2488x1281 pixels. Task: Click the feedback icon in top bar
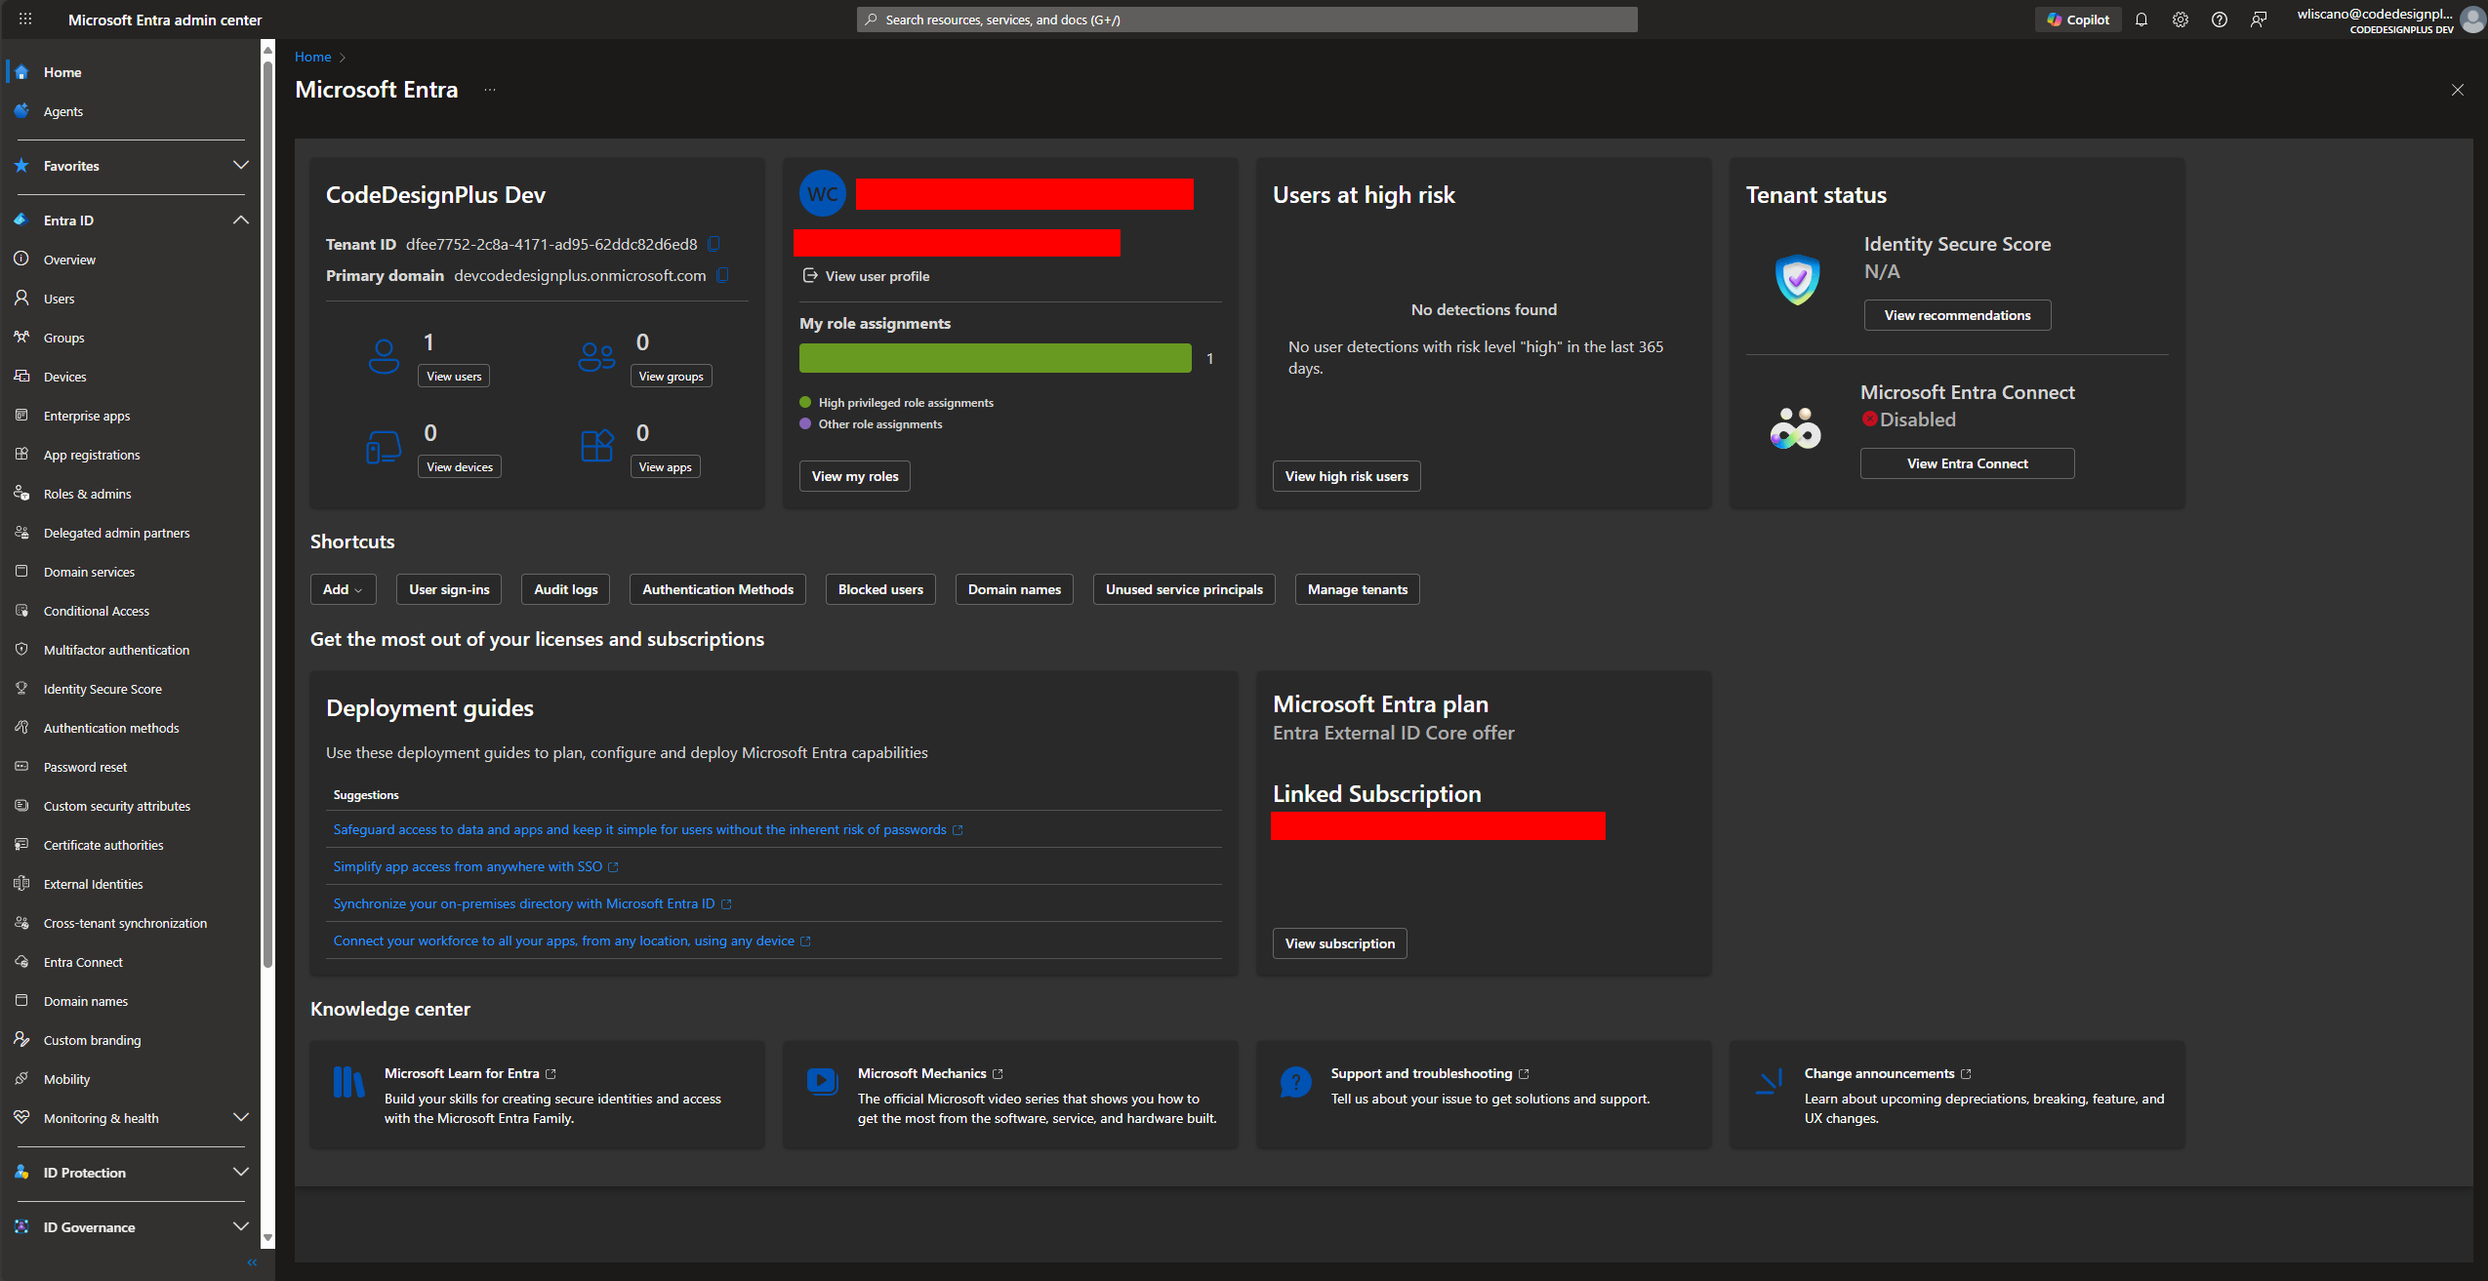click(2259, 20)
